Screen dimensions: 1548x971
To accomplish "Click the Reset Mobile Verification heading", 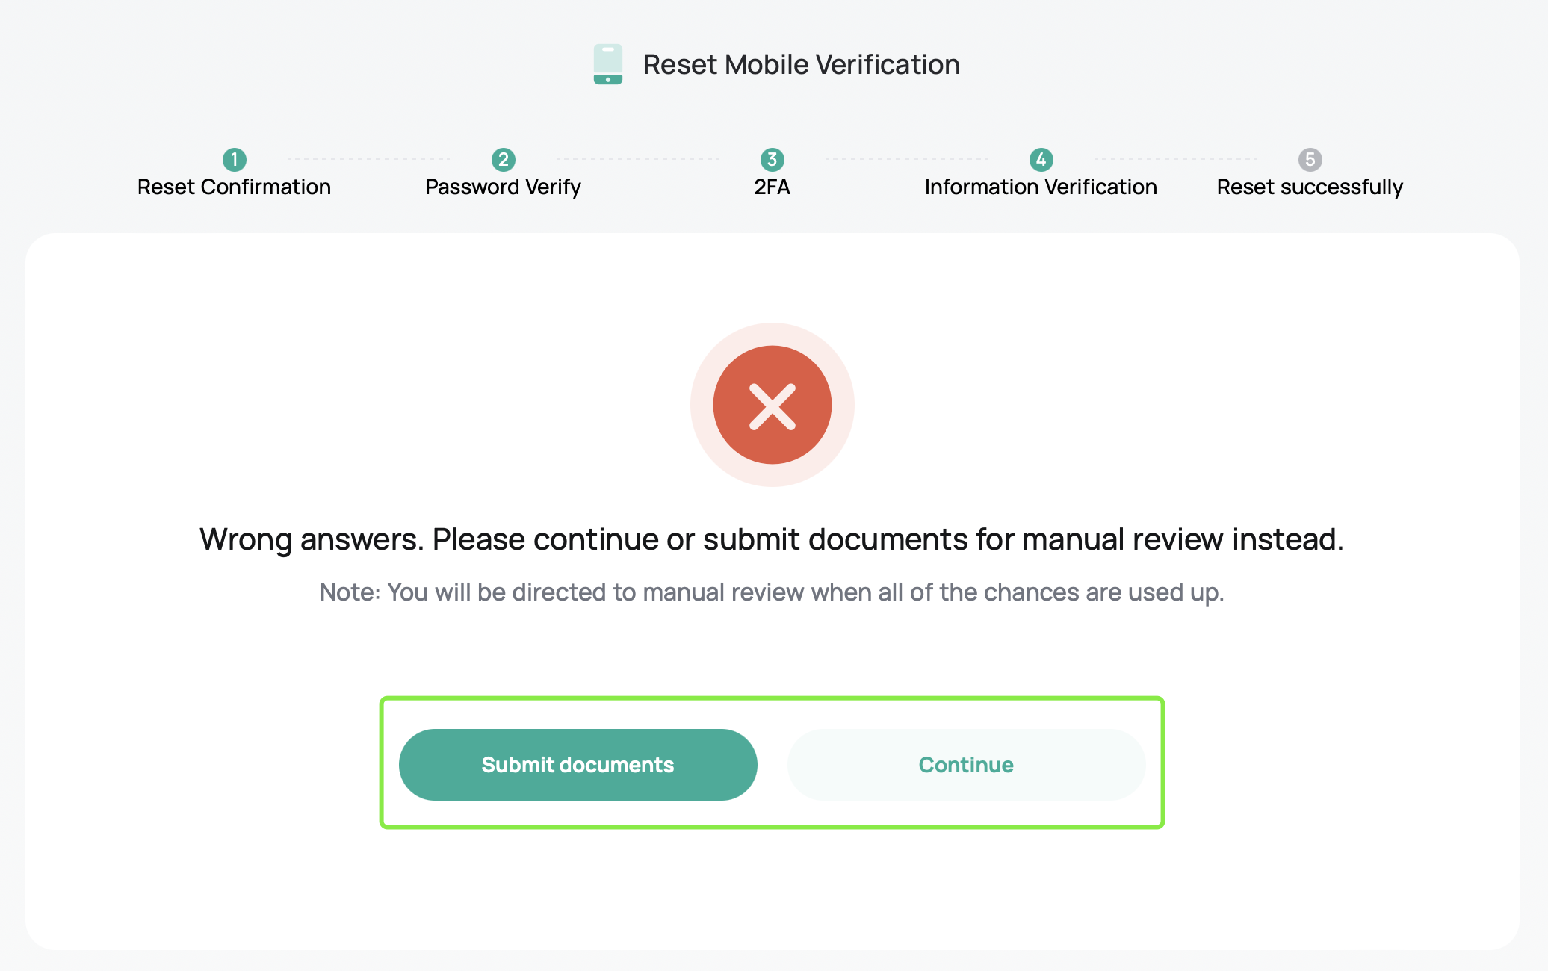I will 802,64.
